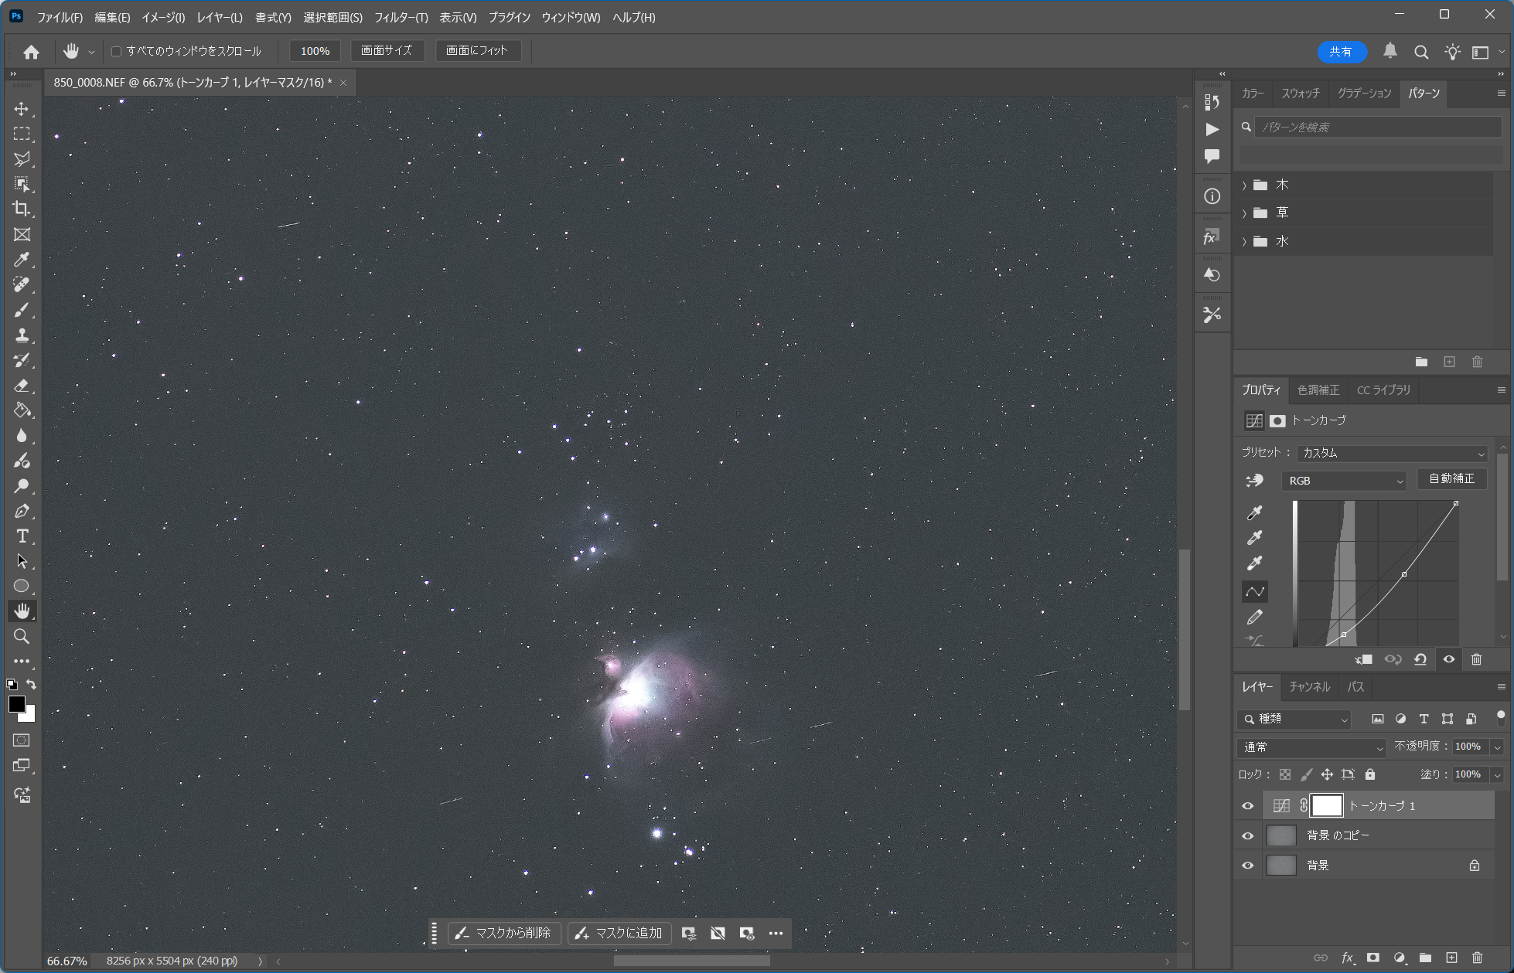1514x973 pixels.
Task: Select the Crop tool
Action: point(22,209)
